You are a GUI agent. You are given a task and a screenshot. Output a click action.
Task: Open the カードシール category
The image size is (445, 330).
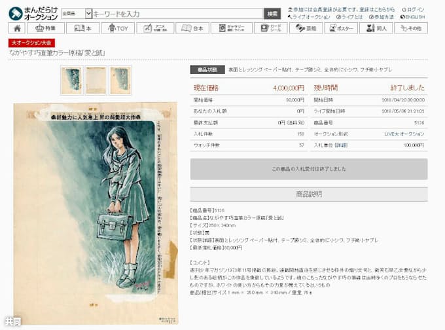click(270, 28)
